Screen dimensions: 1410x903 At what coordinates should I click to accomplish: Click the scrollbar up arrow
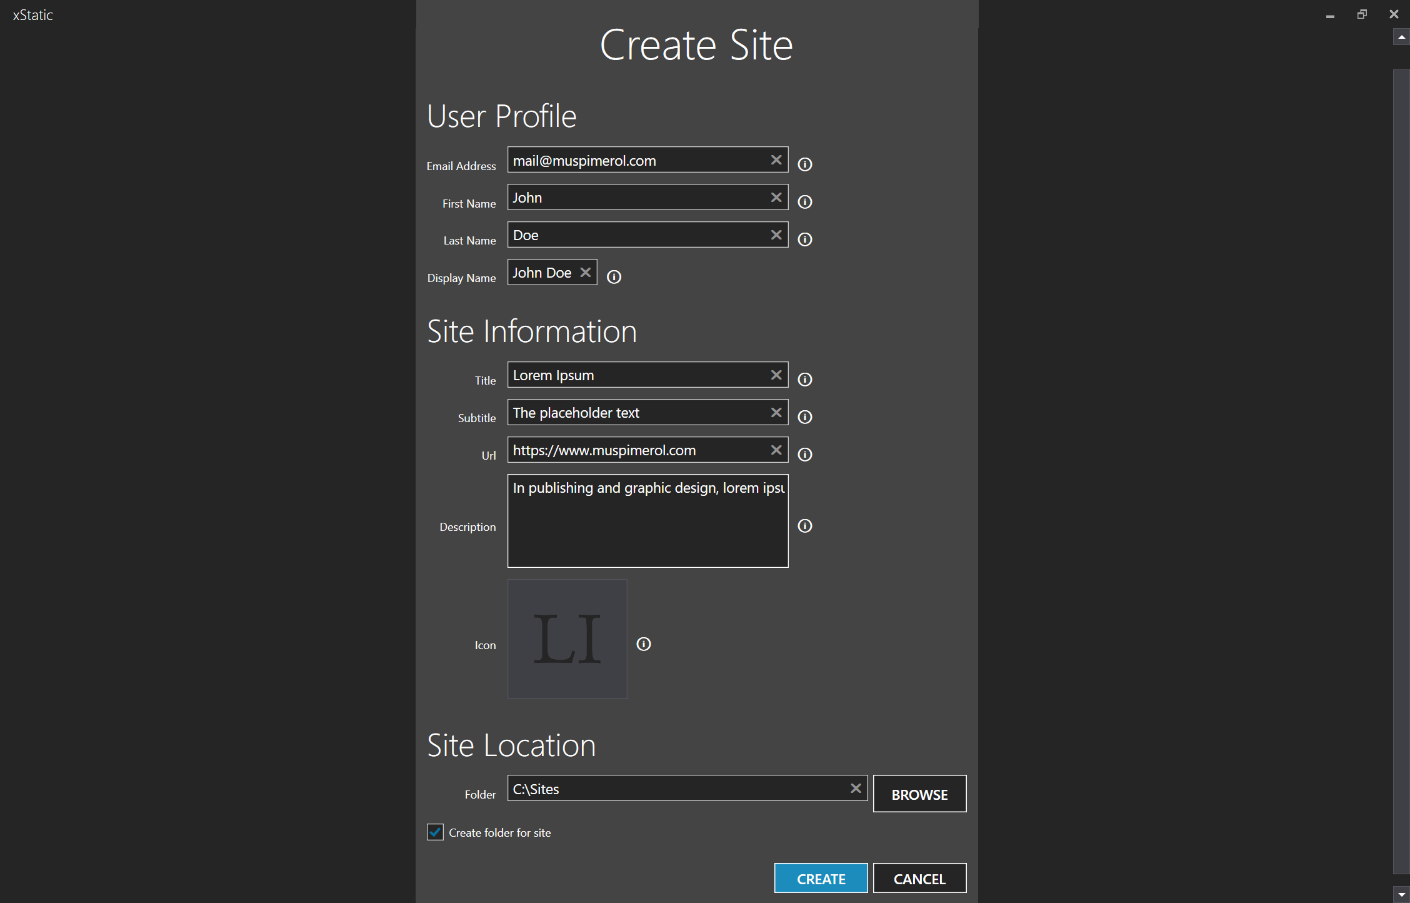pyautogui.click(x=1401, y=38)
